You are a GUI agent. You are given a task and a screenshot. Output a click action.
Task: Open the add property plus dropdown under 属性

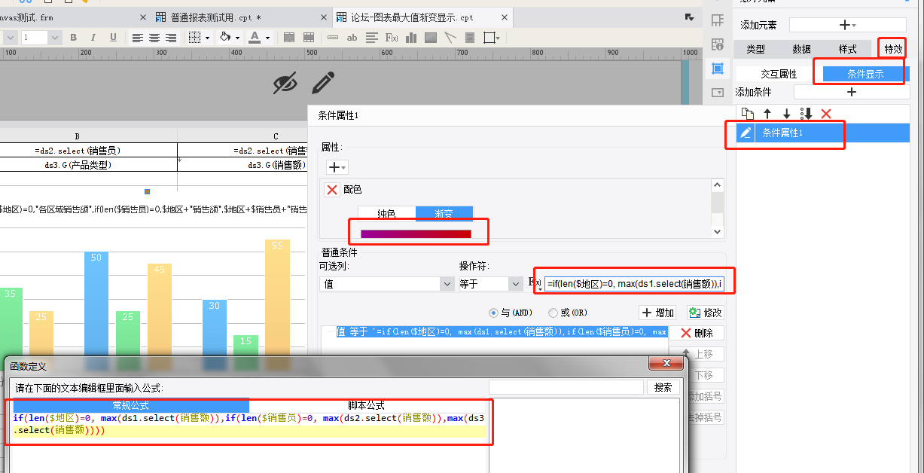click(x=337, y=167)
